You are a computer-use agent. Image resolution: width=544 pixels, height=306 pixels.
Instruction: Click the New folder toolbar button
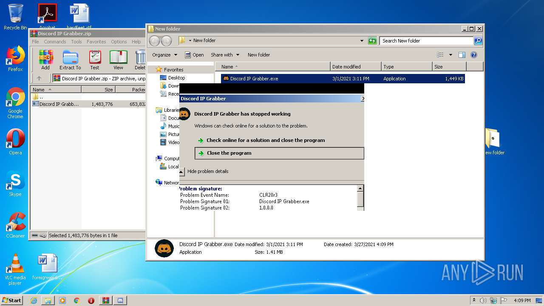click(x=259, y=55)
